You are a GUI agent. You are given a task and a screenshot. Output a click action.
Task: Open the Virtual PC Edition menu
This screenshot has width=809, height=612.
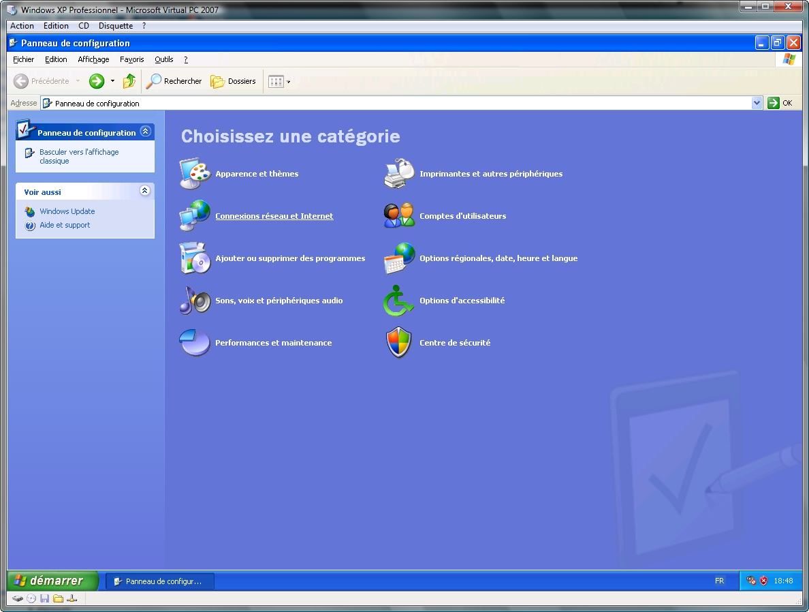tap(56, 26)
